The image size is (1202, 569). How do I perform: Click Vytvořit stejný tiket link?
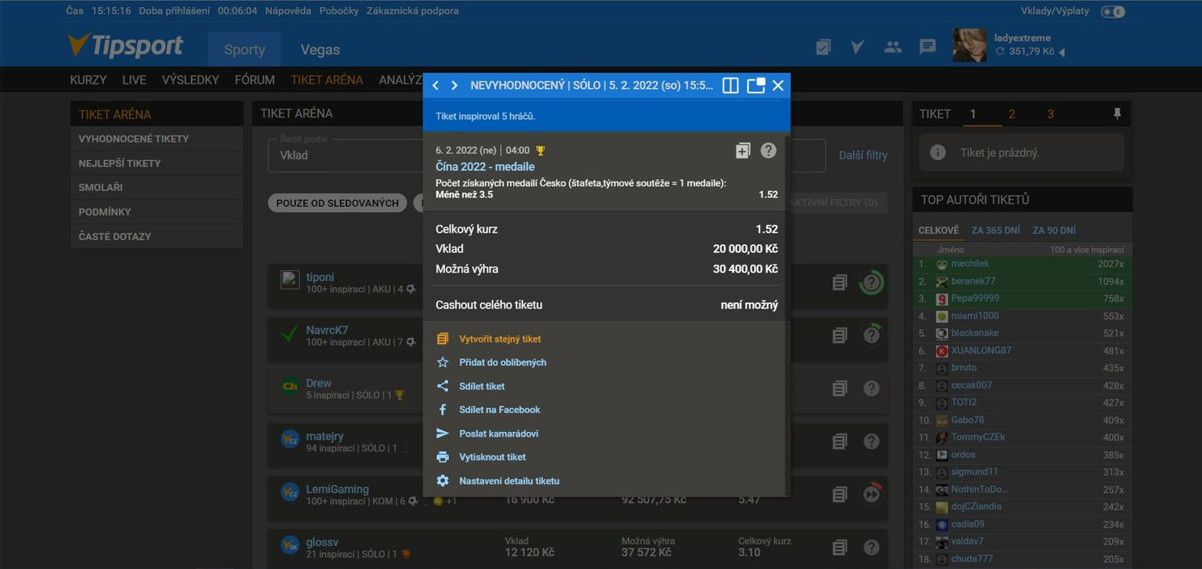pos(499,339)
